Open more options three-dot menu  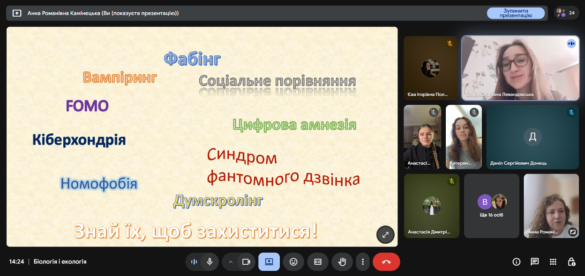tap(362, 262)
